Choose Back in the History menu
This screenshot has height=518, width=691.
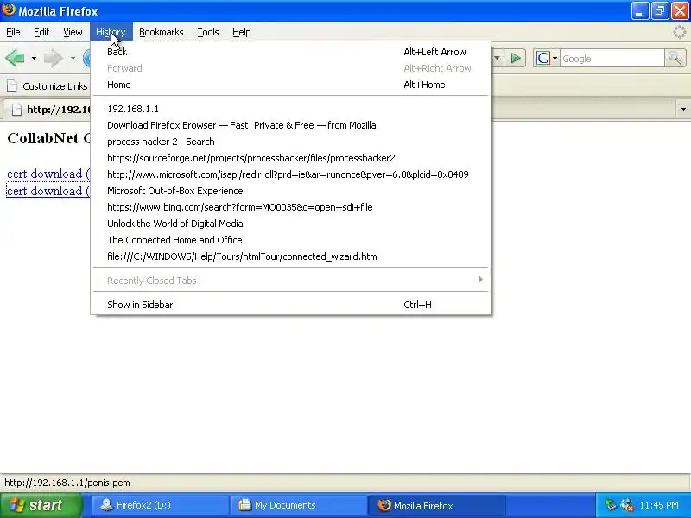click(291, 52)
